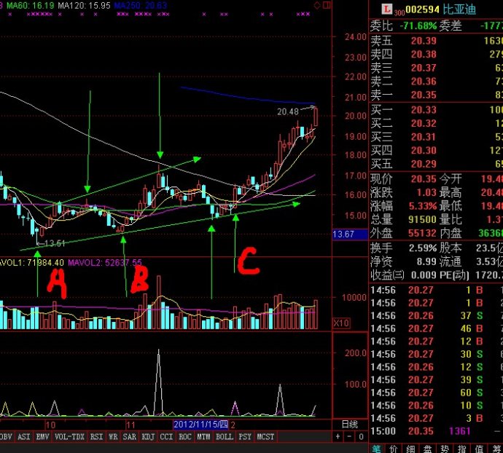This screenshot has width=503, height=453.
Task: Switch indicator to MTM
Action: coord(203,437)
